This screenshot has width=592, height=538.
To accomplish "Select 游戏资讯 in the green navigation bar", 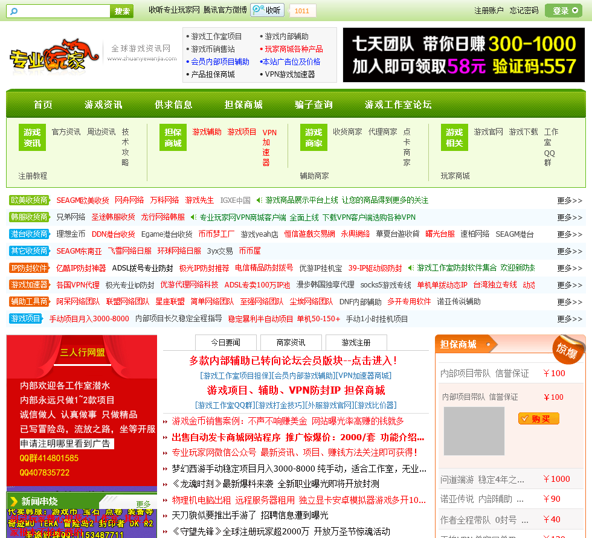I will [x=103, y=104].
